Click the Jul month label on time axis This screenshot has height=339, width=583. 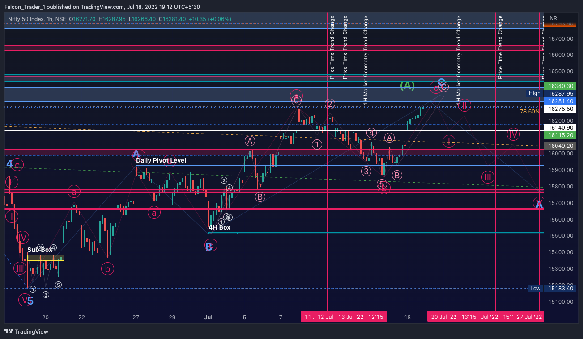coord(208,317)
